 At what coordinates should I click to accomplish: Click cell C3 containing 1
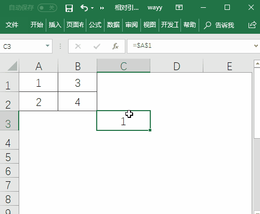click(x=123, y=121)
